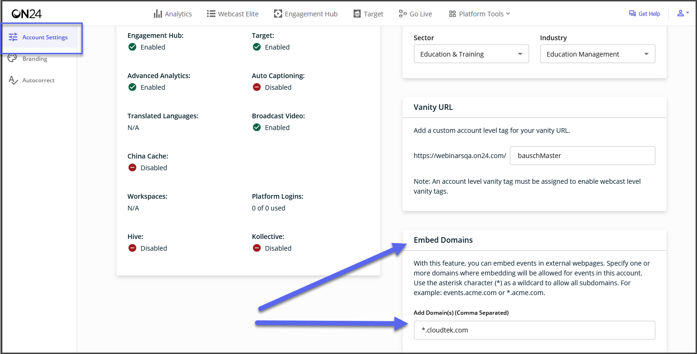Expand the Sector dropdown

coord(471,54)
